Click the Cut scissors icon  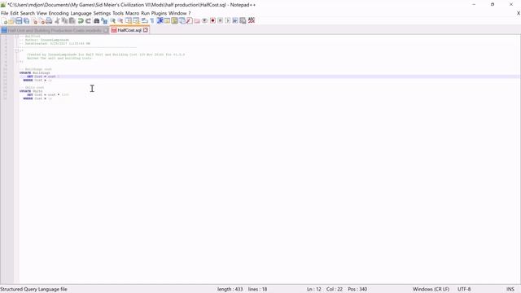[x=57, y=20]
